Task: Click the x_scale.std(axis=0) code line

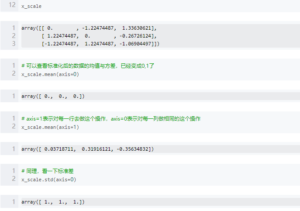Action: [x=49, y=180]
